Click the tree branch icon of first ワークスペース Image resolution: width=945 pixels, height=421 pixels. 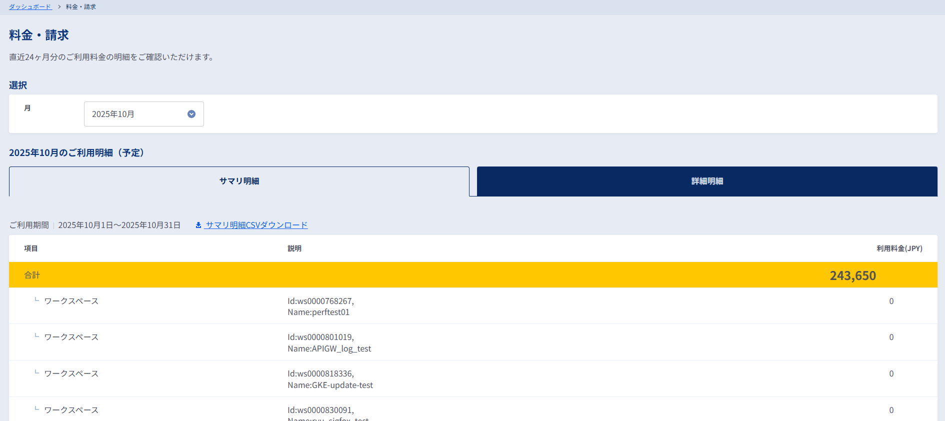point(36,300)
